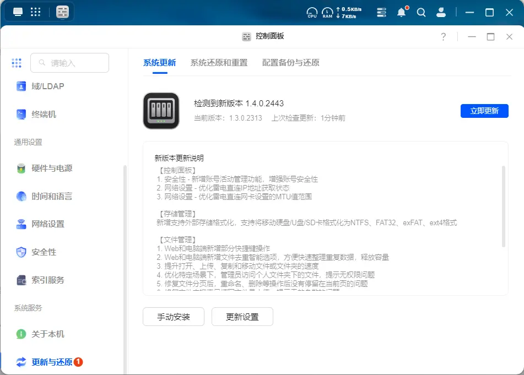Click the notification bell icon

pyautogui.click(x=402, y=12)
